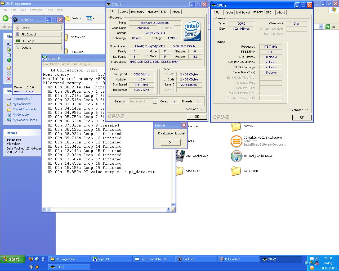
Task: Toggle the Folders pane button
Action: point(73,18)
